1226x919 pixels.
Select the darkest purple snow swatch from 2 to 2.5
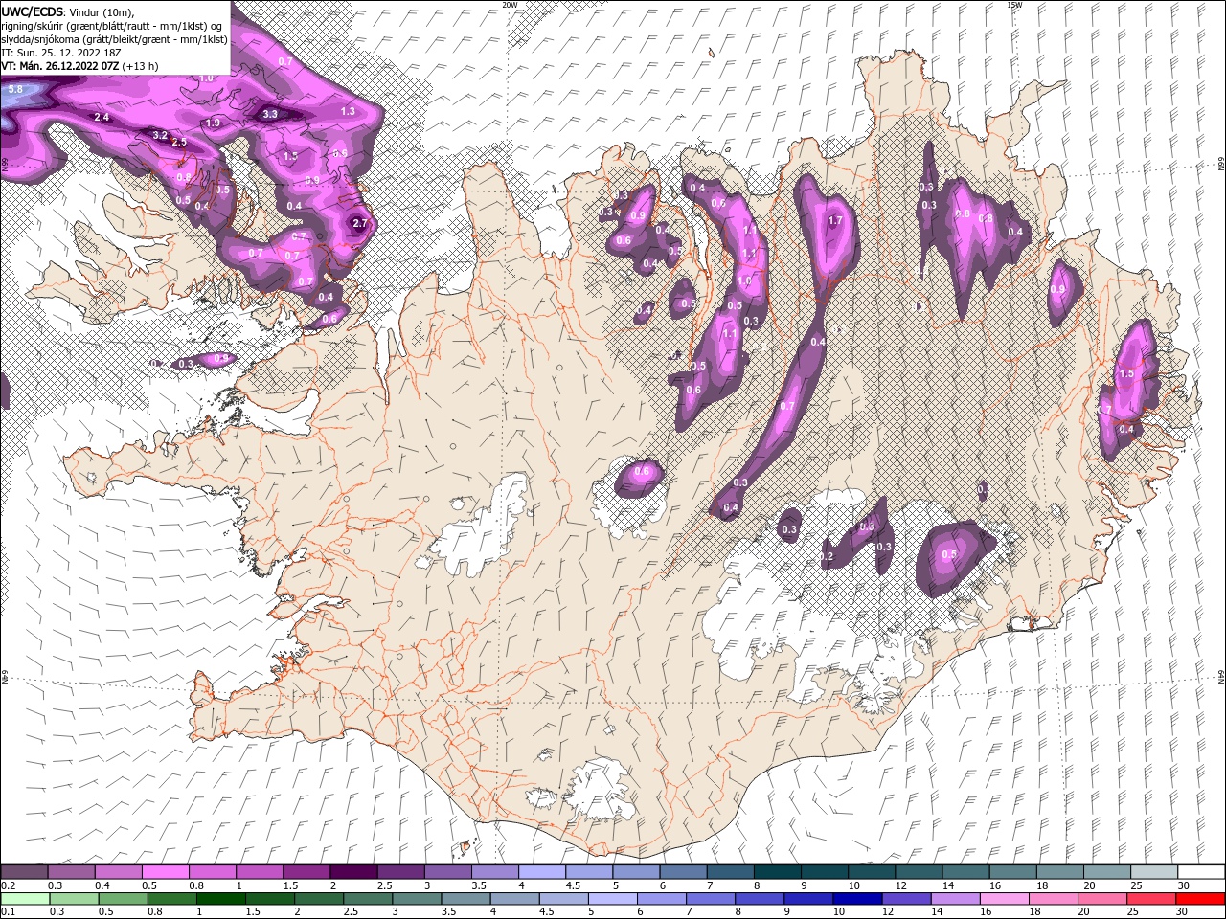click(x=352, y=872)
